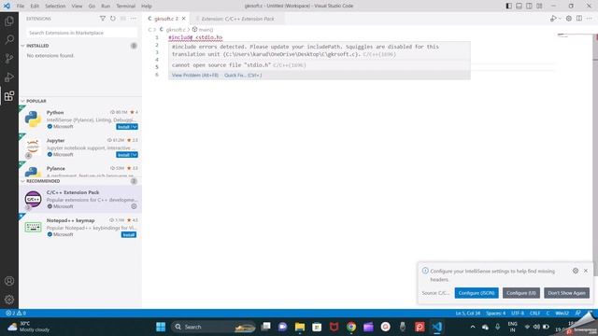
Task: Select the C/C++ Extension Pack entry
Action: pos(80,199)
